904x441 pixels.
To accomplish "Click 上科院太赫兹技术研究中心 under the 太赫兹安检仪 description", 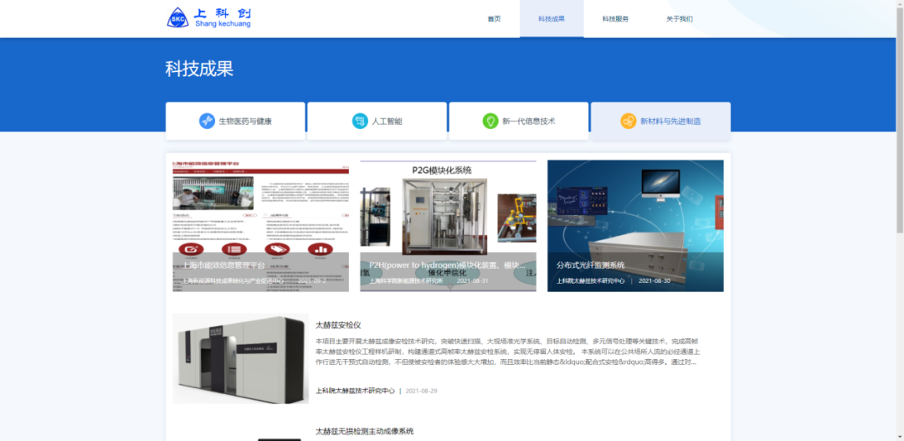I will pyautogui.click(x=355, y=391).
